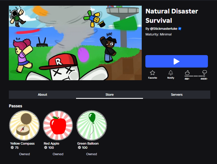Click the Yellow Compass pass name
The image size is (217, 164).
point(22,144)
